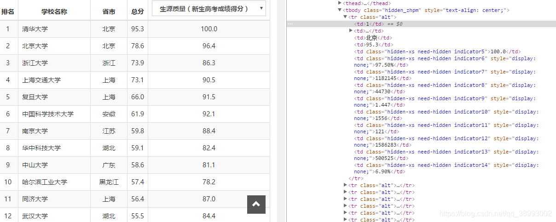
Task: Click the 81.1 indicator value cell
Action: [x=209, y=165]
